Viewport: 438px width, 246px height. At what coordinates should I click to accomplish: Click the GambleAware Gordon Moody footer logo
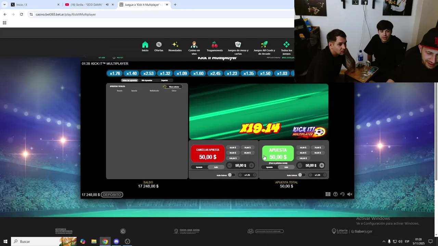64,231
